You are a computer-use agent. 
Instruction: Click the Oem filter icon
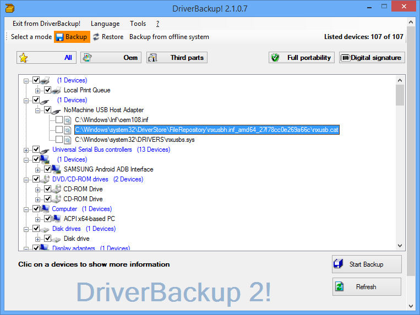87,58
